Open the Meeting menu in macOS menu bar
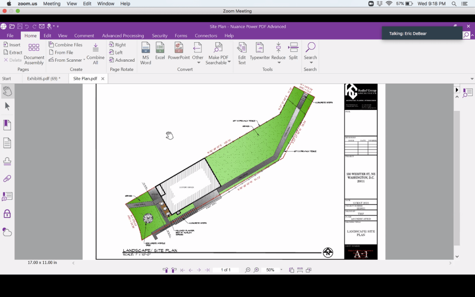Screen dimensions: 475x297 (51, 3)
